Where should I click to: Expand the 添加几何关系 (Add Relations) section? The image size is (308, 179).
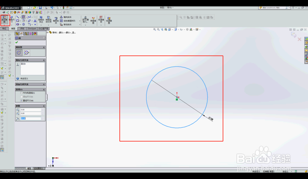coord(44,85)
